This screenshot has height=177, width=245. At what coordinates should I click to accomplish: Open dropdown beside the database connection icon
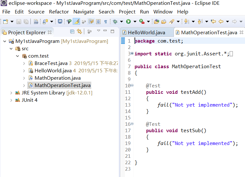(x=52, y=21)
